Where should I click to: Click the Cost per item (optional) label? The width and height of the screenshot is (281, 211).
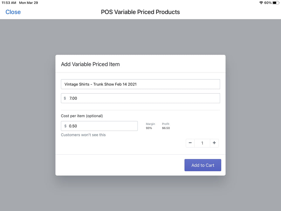82,116
